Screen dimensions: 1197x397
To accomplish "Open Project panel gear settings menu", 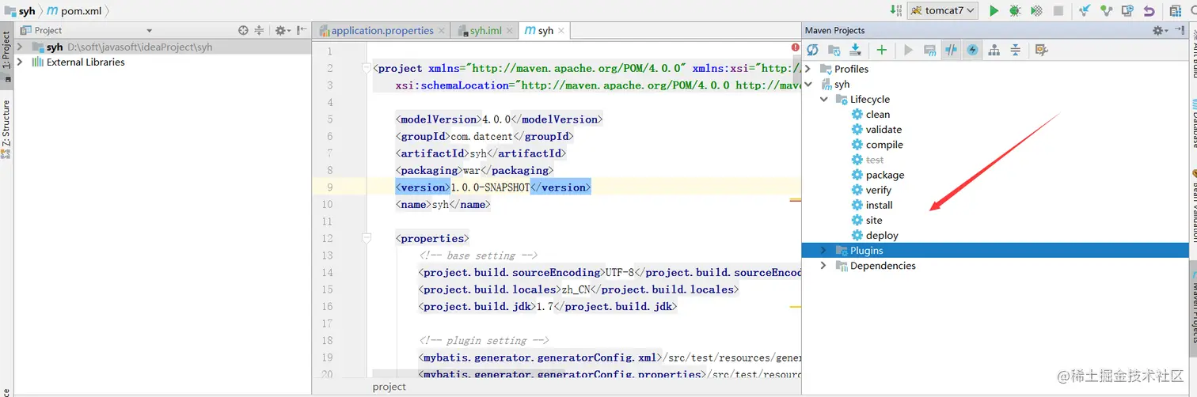I will pyautogui.click(x=282, y=30).
